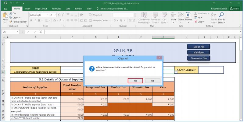Image resolution: width=244 pixels, height=122 pixels.
Task: Switch to the Formulas tab
Action: click(56, 9)
